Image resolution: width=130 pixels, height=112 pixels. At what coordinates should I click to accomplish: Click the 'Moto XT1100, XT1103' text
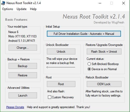(x=22, y=36)
